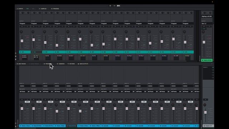Open All Ports MIDI input on first track
The width and height of the screenshot is (229, 129).
23,92
